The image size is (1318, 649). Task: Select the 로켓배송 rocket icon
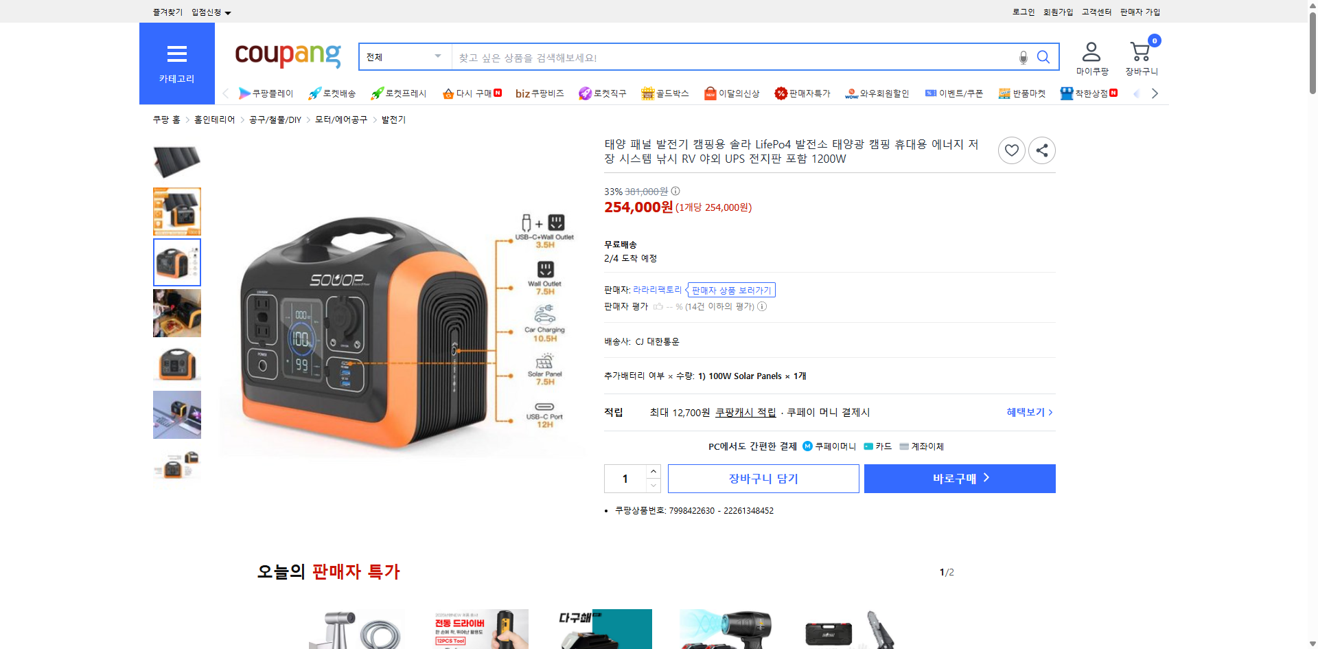(x=314, y=93)
